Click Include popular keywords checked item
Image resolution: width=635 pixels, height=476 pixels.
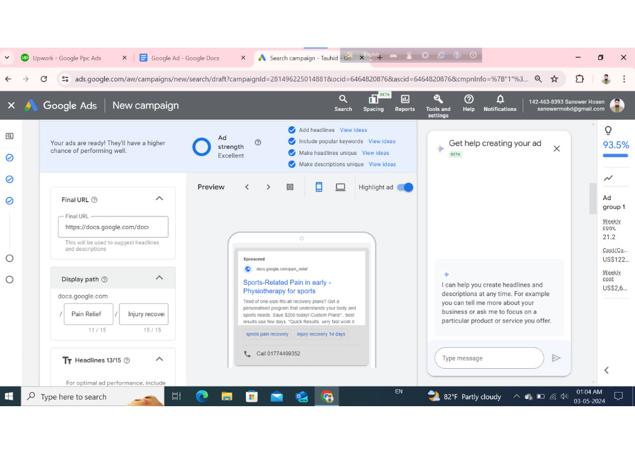pyautogui.click(x=325, y=142)
